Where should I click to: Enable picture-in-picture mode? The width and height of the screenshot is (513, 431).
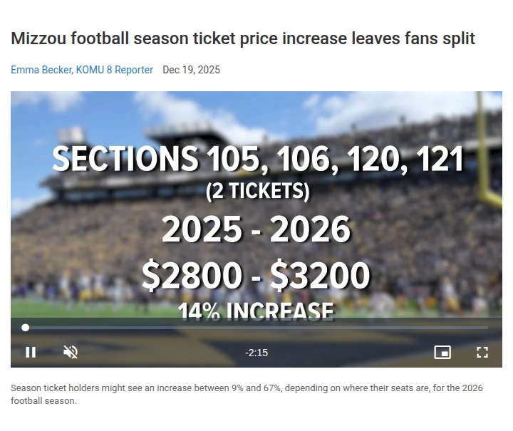click(x=442, y=352)
